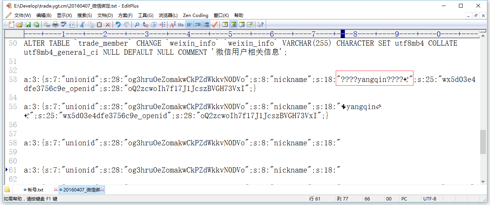490x205 pixels.
Task: Open Set Font with the Aa icon
Action: coord(172,25)
